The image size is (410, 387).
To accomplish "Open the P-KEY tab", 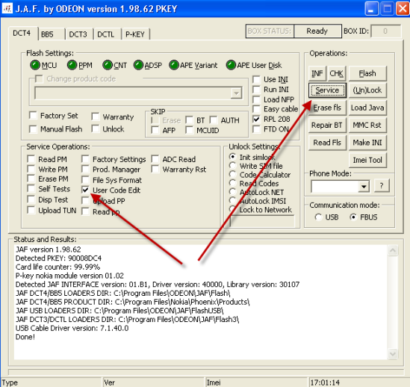I will (x=136, y=34).
